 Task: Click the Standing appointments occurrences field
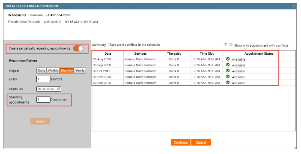click(43, 99)
